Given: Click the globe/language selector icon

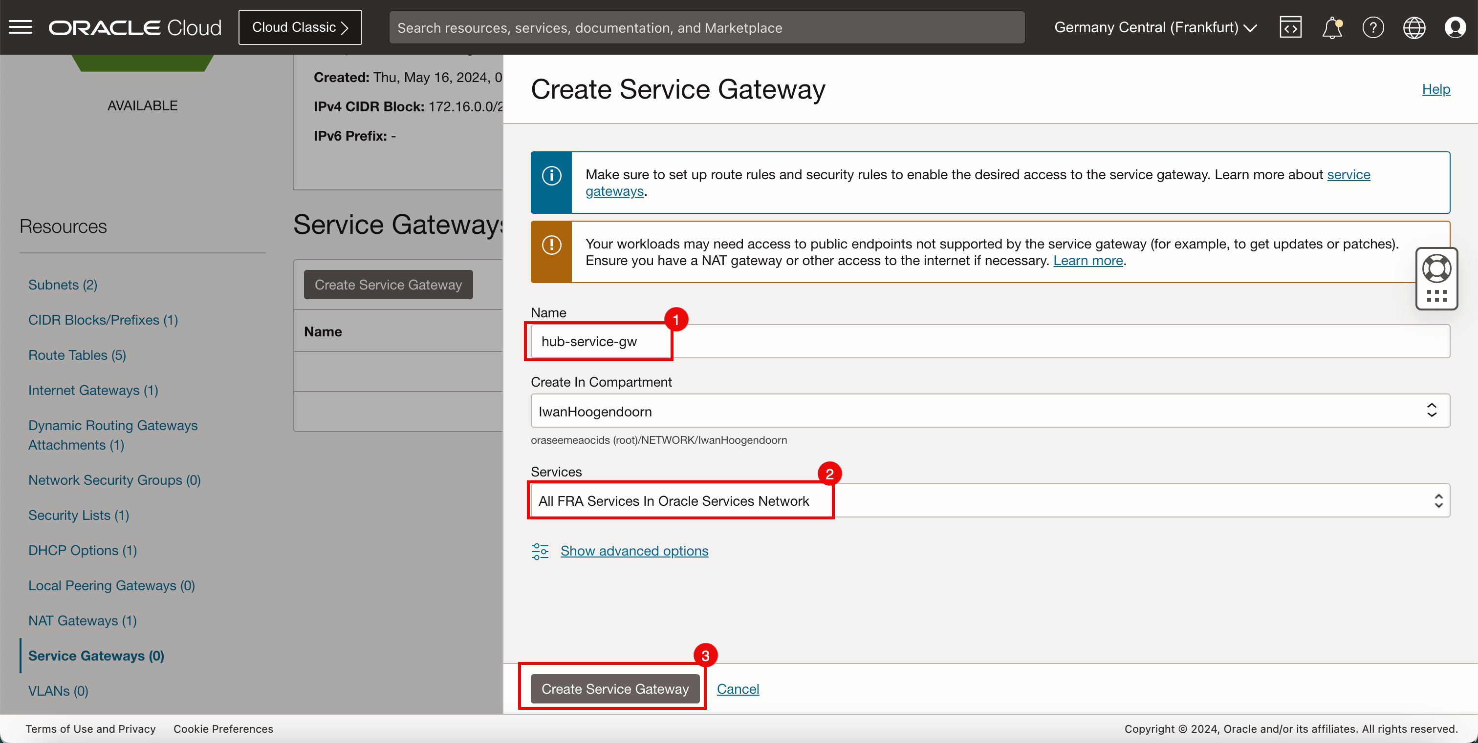Looking at the screenshot, I should tap(1414, 26).
